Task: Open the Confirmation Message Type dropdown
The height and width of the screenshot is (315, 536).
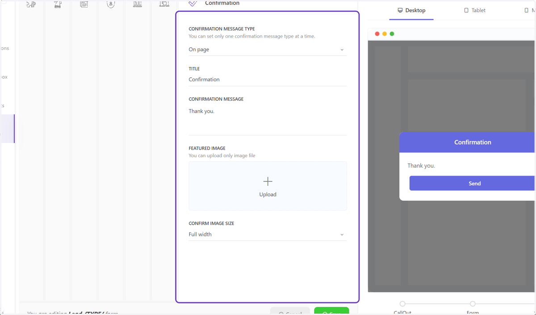Action: point(268,50)
